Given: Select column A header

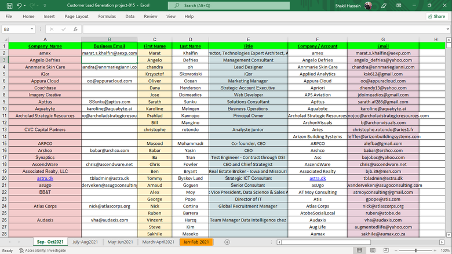Looking at the screenshot, I should [x=45, y=39].
